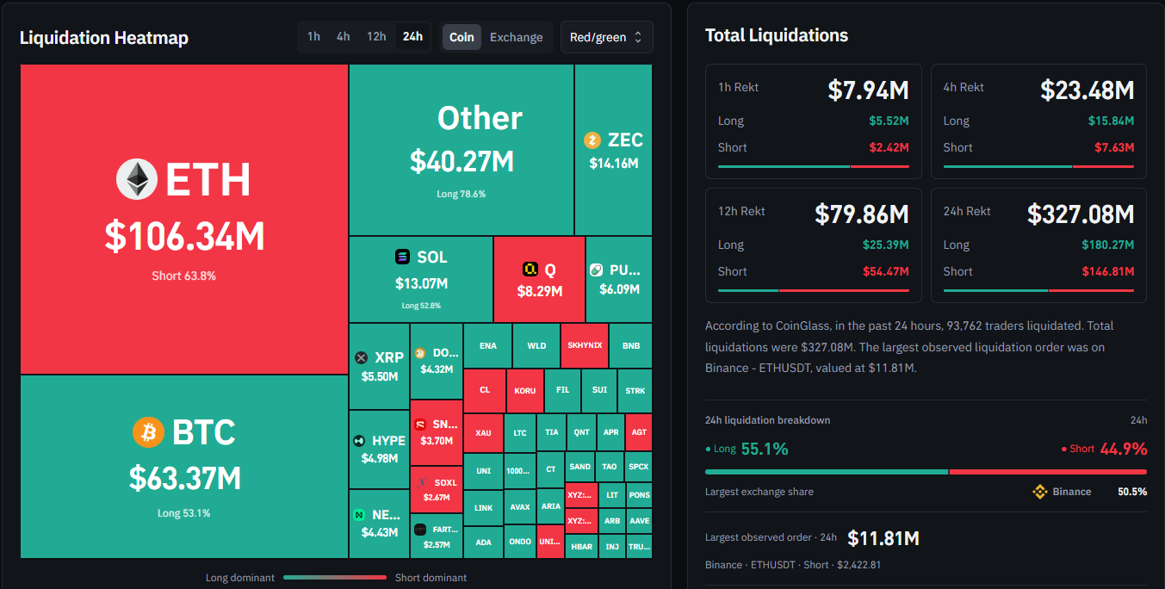
Task: Click the icon on the $6.09M PU... tile
Action: click(596, 270)
